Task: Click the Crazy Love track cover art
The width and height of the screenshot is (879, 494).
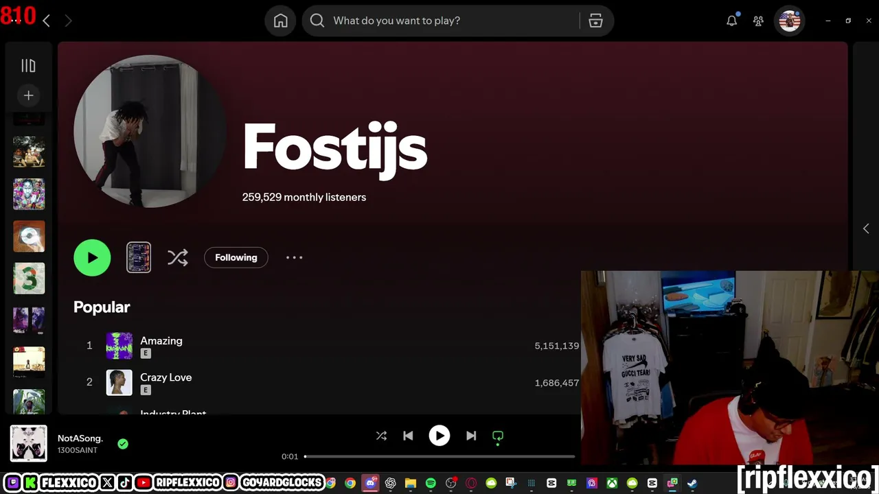Action: click(x=119, y=382)
